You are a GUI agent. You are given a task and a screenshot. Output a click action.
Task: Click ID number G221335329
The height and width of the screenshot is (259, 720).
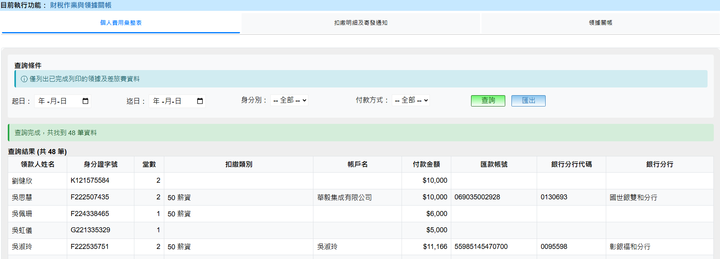coord(90,230)
